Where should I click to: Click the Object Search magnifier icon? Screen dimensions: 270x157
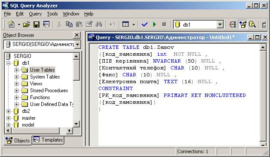click(252, 24)
